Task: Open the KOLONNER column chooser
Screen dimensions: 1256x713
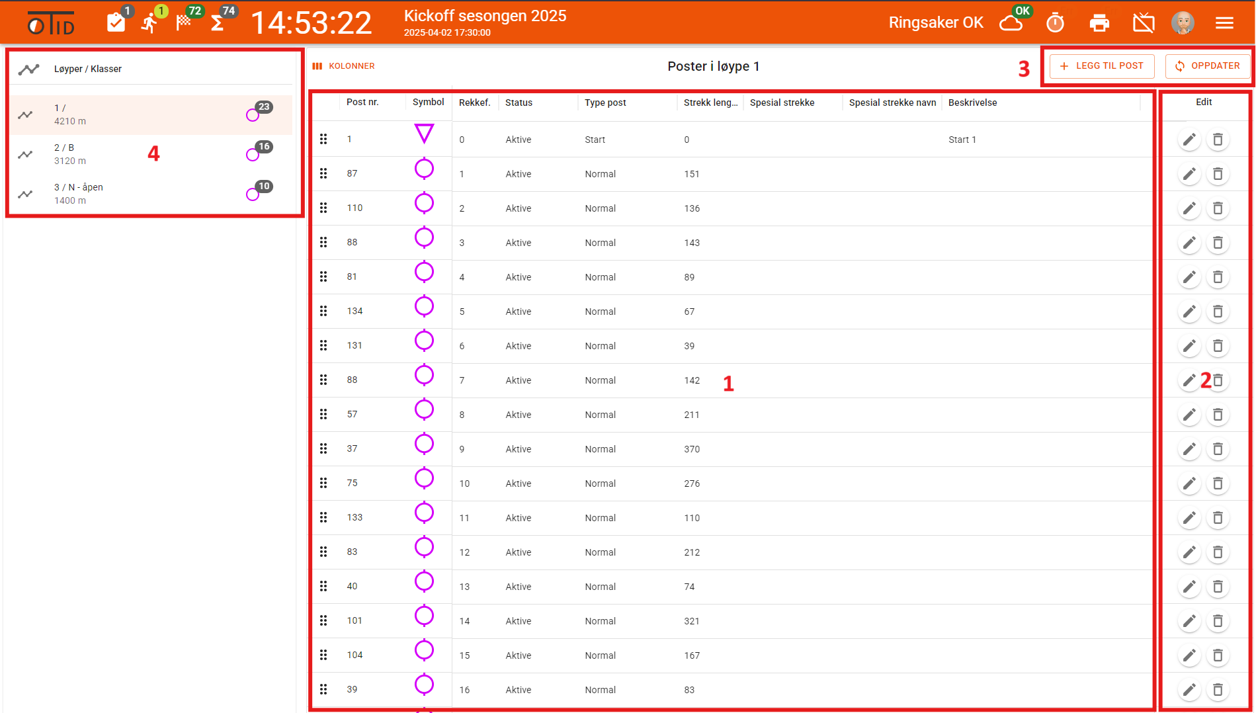Action: [x=344, y=66]
